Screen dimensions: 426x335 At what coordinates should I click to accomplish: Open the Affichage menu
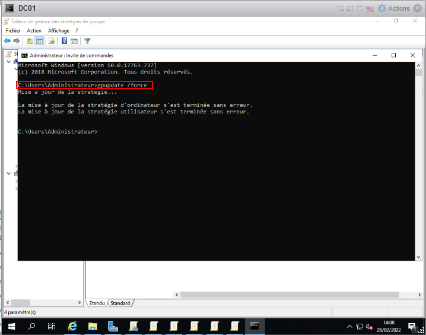pos(59,30)
